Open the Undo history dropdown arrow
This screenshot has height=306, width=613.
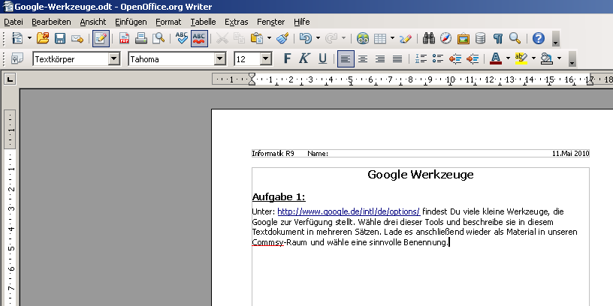click(x=318, y=38)
